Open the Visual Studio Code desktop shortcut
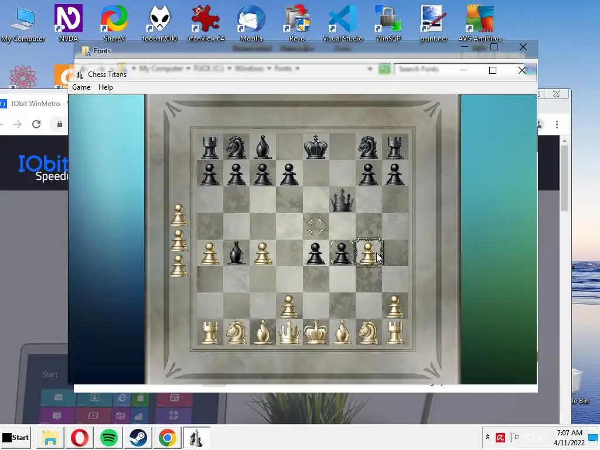600x450 pixels. (342, 23)
